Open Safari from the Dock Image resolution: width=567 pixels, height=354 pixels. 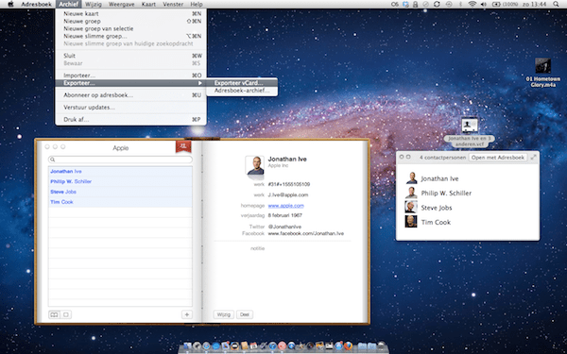206,346
